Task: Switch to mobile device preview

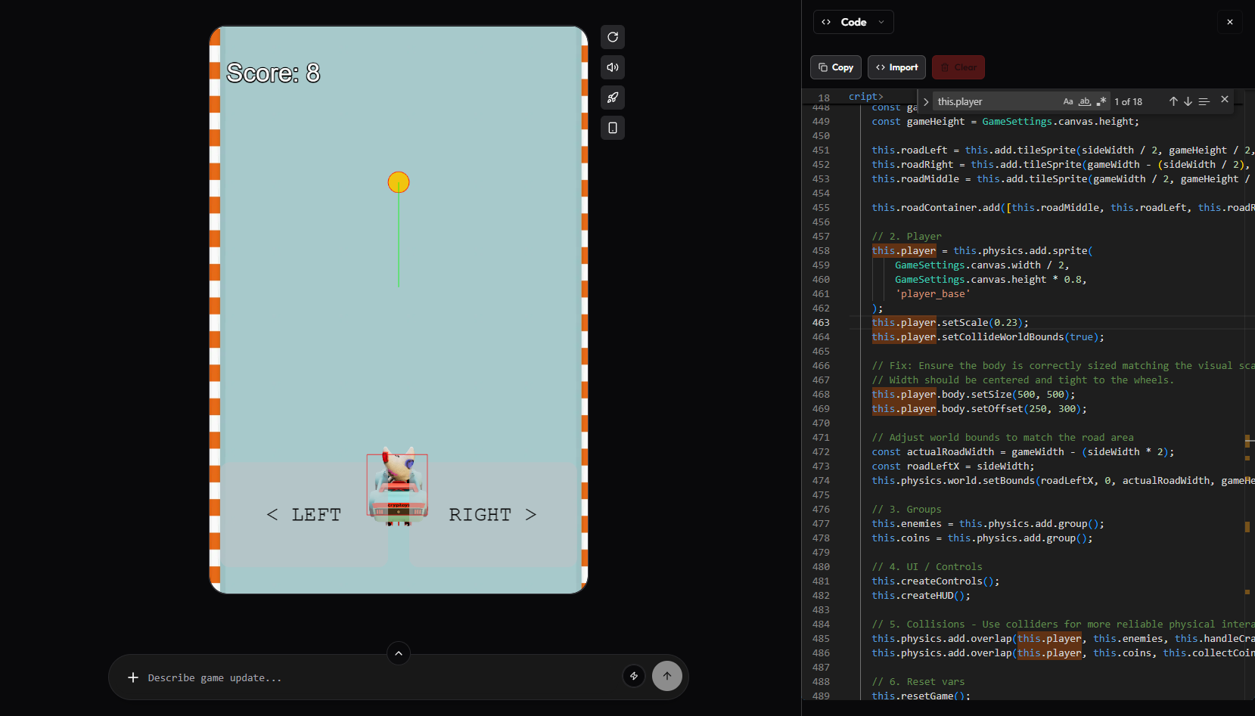Action: 613,128
